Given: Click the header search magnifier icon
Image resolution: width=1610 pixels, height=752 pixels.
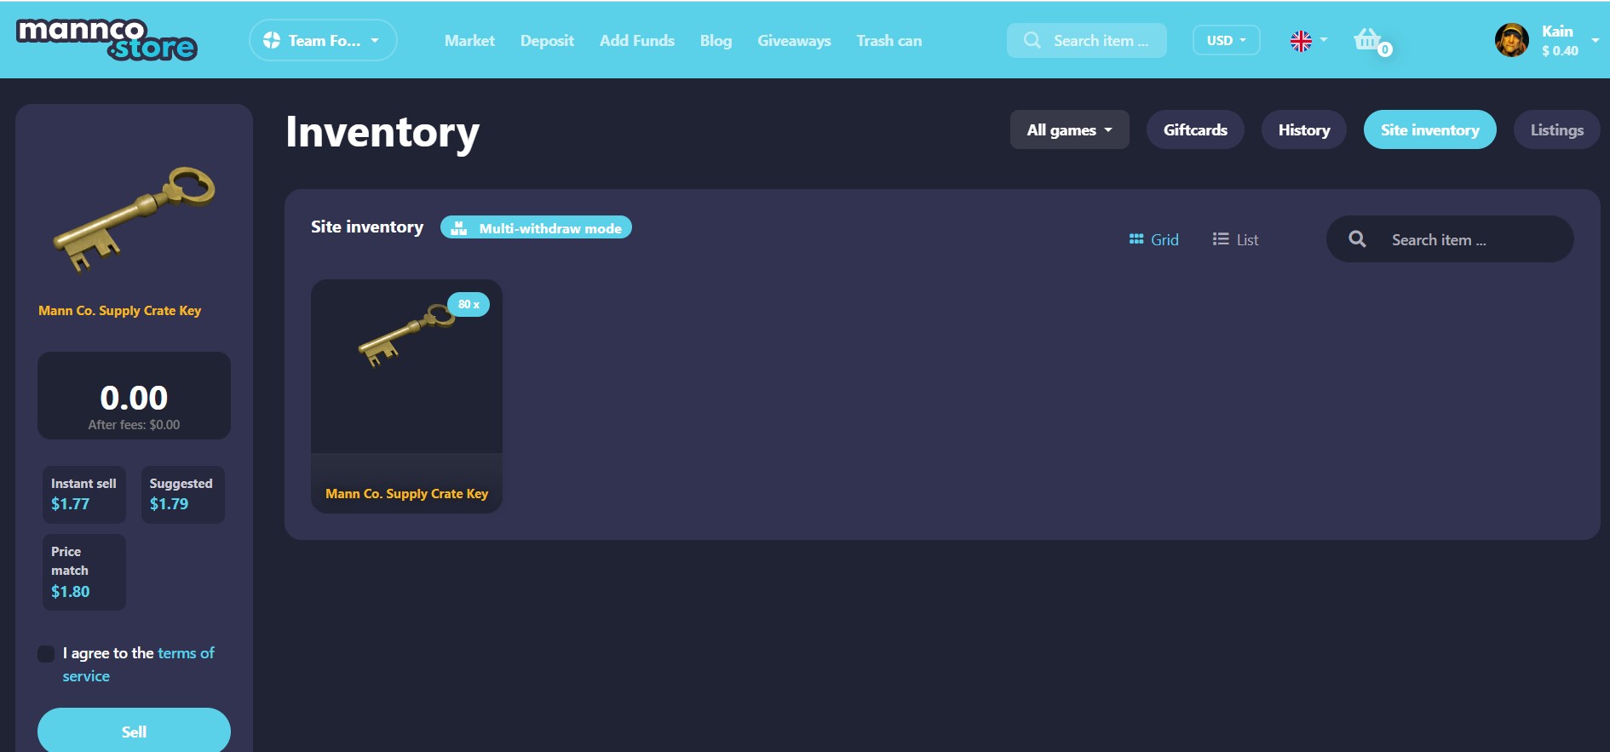Looking at the screenshot, I should click(x=1032, y=40).
